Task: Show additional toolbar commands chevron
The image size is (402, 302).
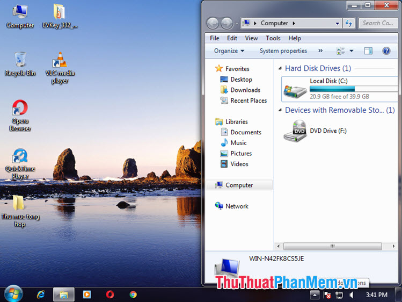Action: pos(320,51)
